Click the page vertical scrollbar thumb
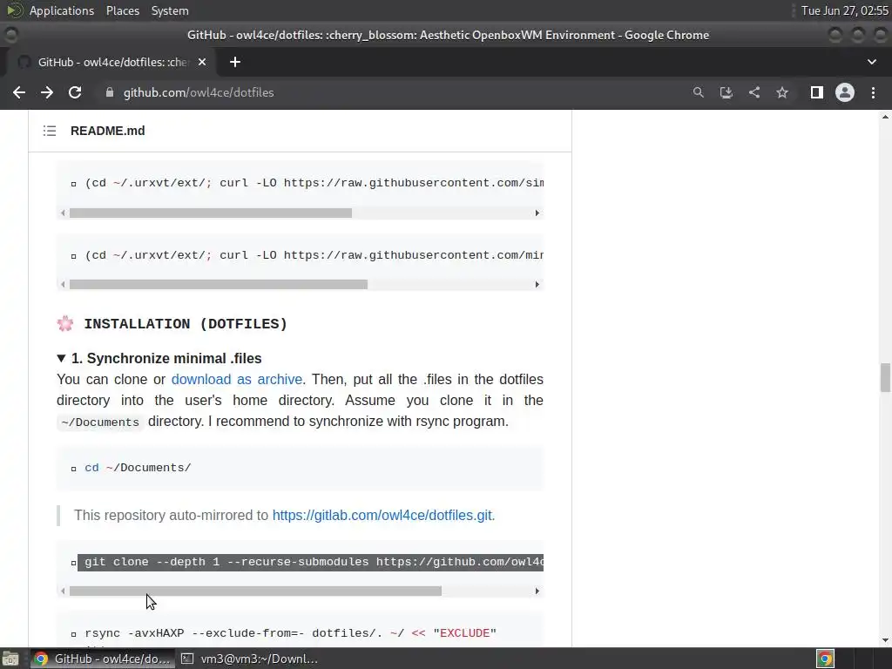 pos(885,378)
